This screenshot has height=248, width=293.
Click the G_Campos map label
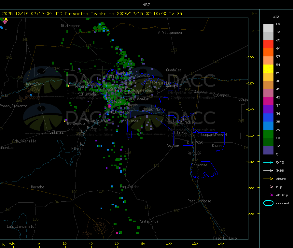(x=221, y=95)
